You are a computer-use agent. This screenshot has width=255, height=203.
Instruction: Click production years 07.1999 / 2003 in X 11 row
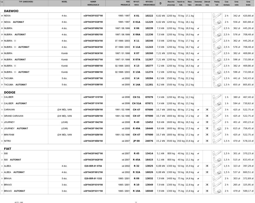122,41
